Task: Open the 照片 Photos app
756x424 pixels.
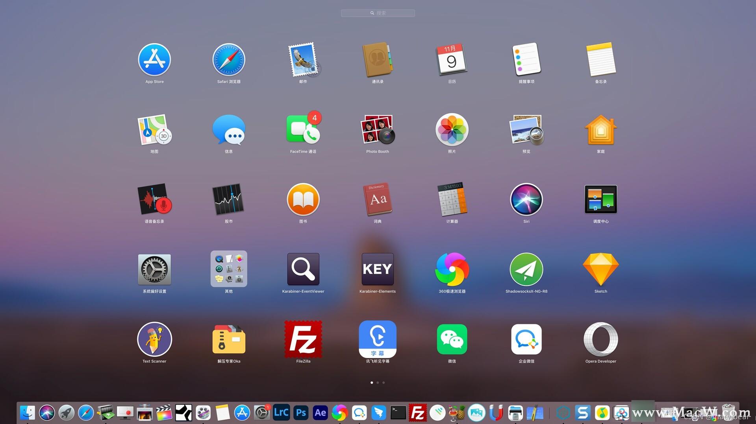Action: tap(452, 130)
